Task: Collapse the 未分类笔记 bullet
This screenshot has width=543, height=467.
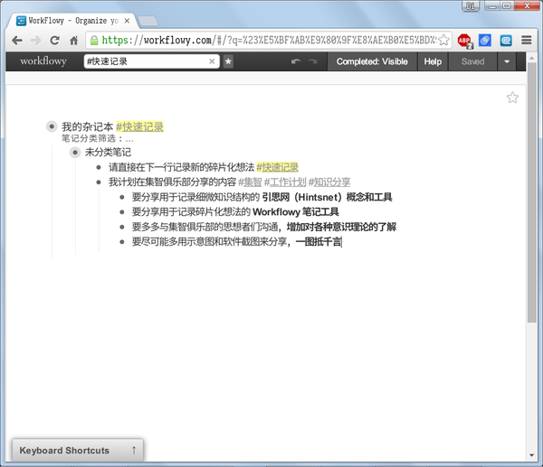Action: coord(75,152)
